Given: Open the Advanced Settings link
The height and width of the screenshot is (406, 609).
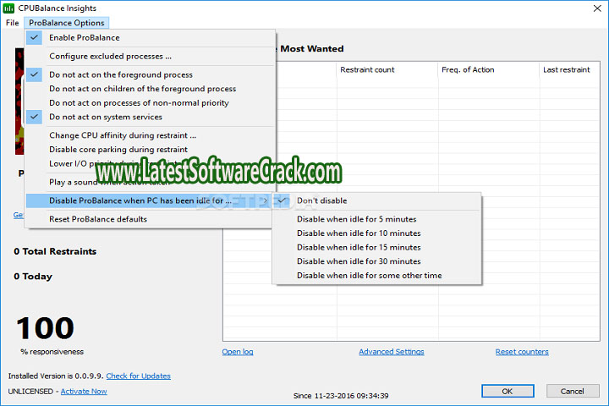Looking at the screenshot, I should pyautogui.click(x=391, y=352).
